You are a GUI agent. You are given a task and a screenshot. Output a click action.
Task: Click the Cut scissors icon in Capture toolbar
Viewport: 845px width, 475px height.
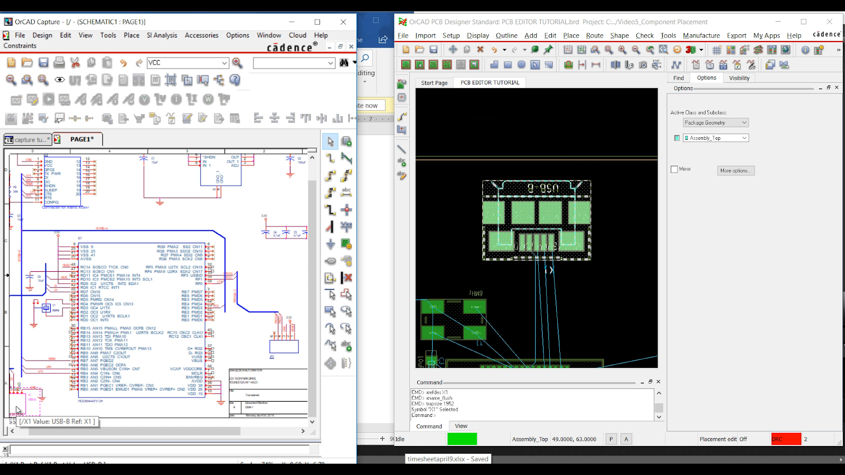pyautogui.click(x=75, y=63)
